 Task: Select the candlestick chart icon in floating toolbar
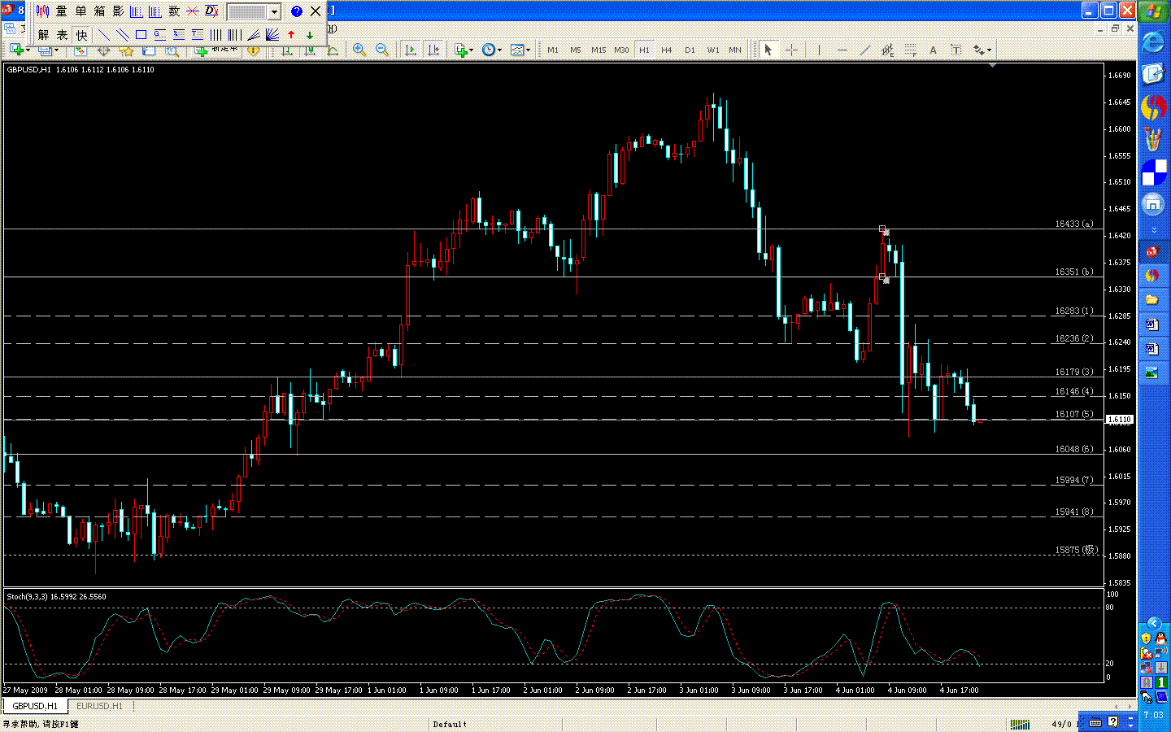42,11
